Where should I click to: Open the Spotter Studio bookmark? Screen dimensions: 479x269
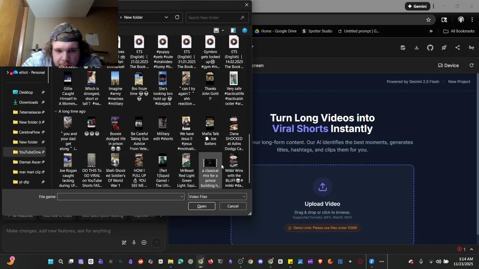[317, 31]
